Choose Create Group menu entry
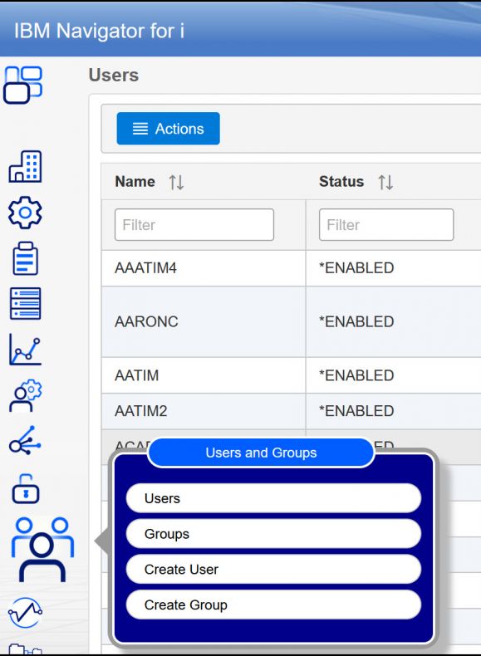This screenshot has height=656, width=481. (x=273, y=605)
